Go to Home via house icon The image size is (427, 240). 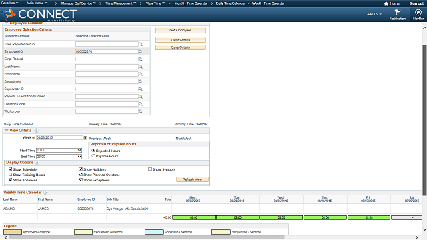point(386,3)
